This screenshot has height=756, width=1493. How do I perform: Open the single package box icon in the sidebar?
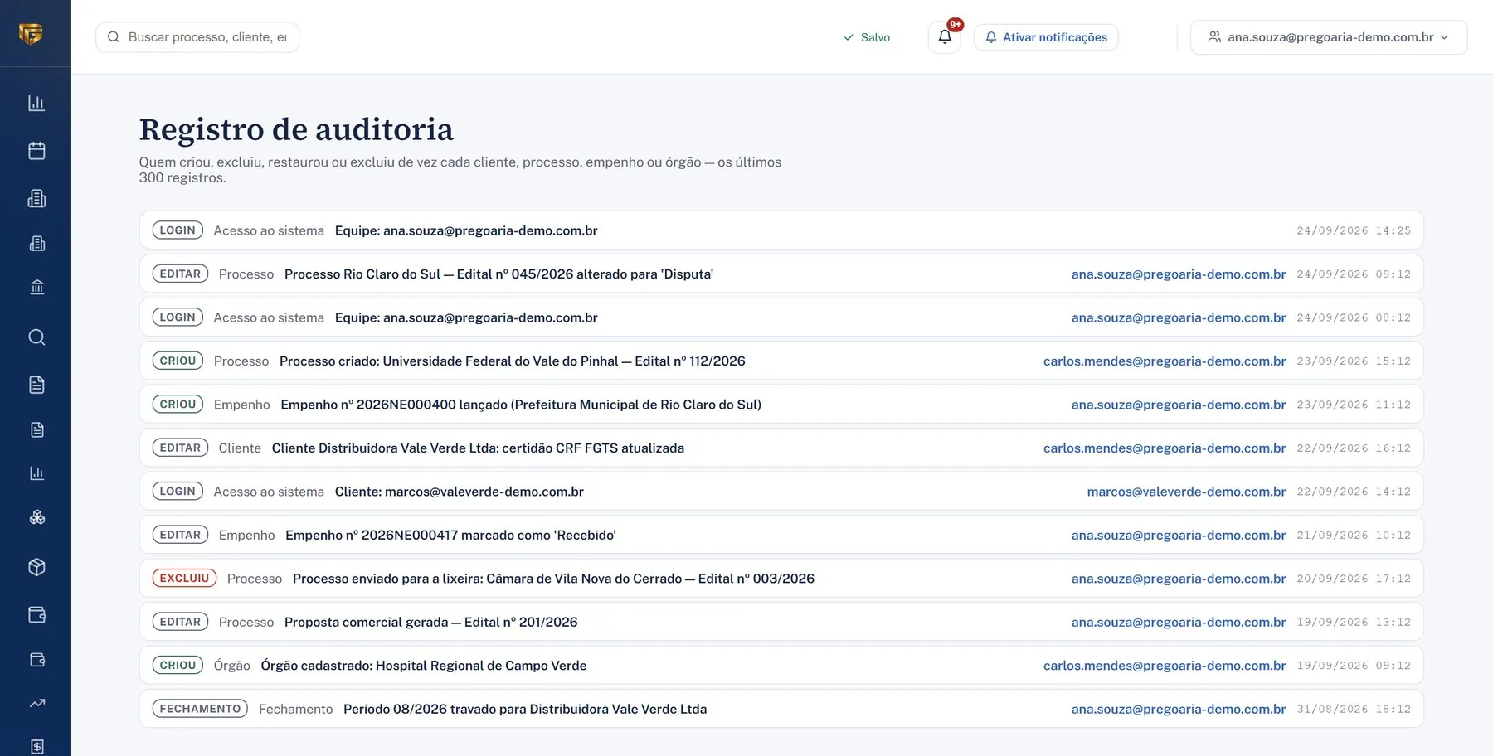[36, 567]
